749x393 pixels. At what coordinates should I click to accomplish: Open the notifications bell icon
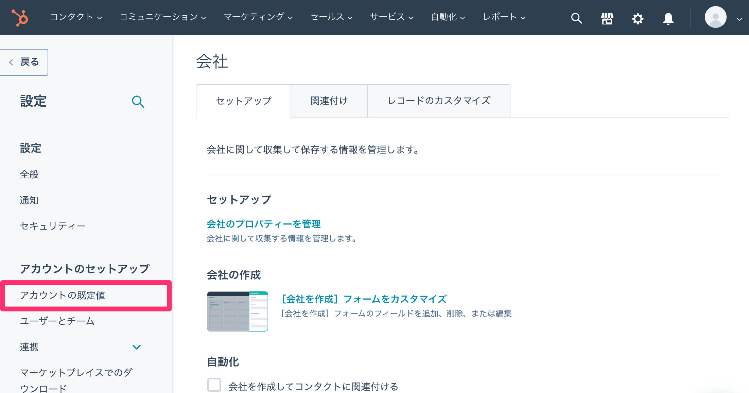point(668,18)
